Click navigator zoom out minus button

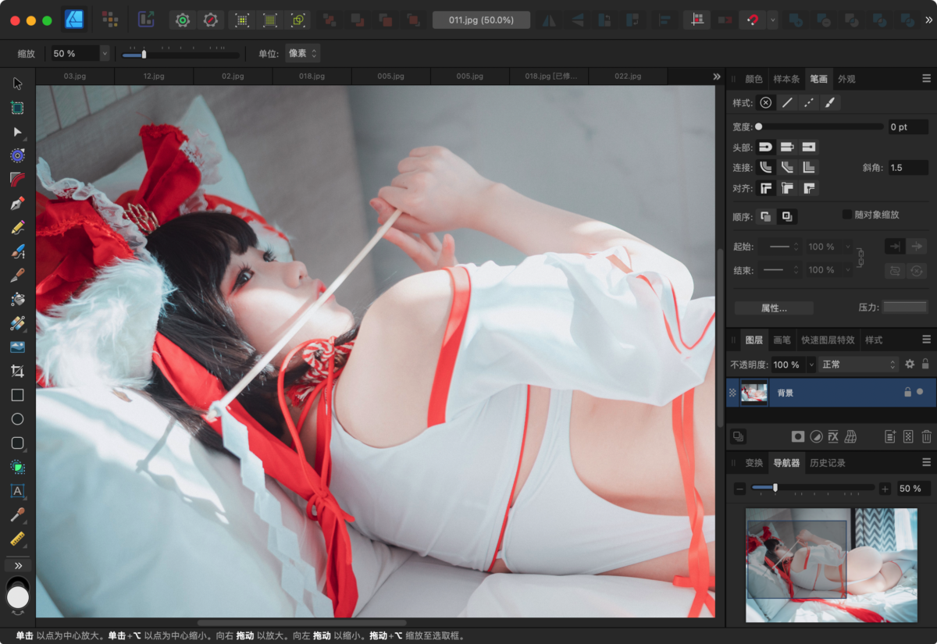[x=739, y=489]
